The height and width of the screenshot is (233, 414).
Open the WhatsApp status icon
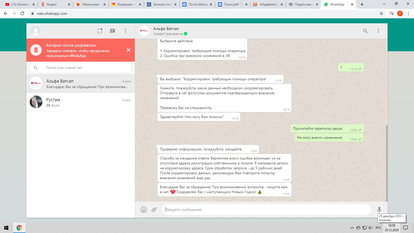click(x=100, y=31)
